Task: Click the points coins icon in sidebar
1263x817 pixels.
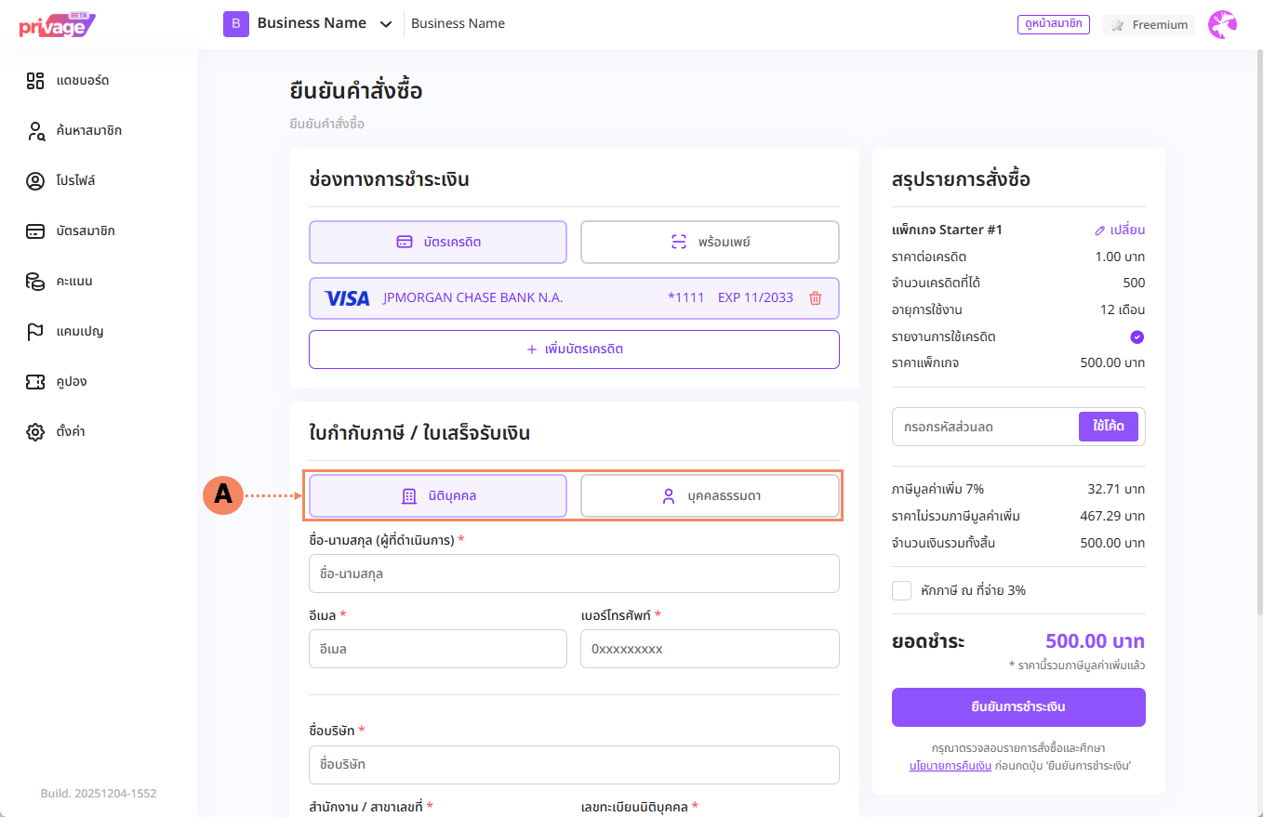Action: coord(35,282)
